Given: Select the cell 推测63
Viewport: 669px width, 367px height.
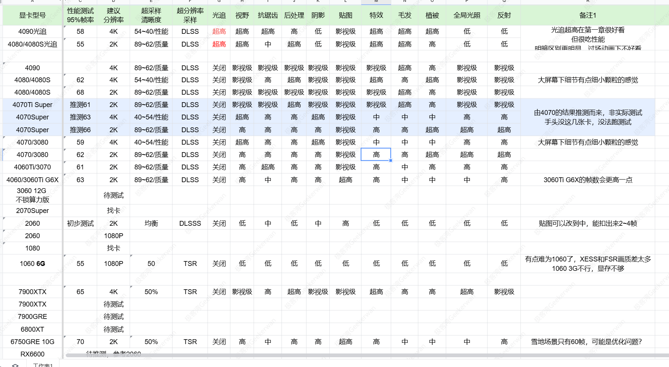Looking at the screenshot, I should [x=80, y=117].
